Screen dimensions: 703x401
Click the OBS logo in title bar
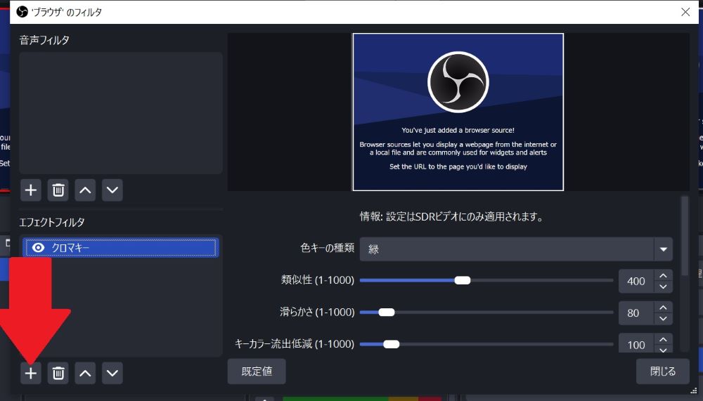22,12
